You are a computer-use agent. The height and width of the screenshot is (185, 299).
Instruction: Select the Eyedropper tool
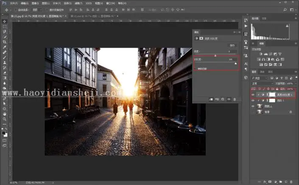coord(5,47)
